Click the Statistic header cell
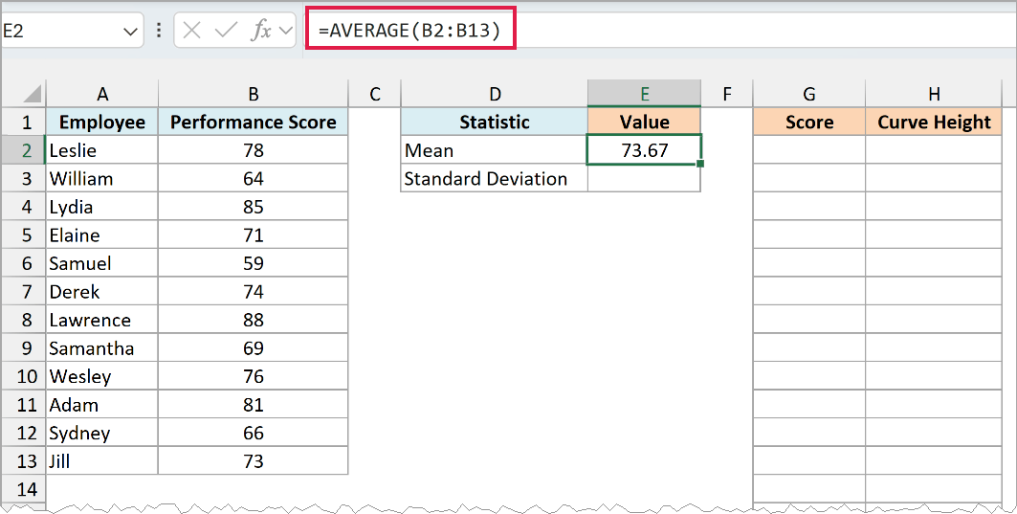 click(x=495, y=122)
